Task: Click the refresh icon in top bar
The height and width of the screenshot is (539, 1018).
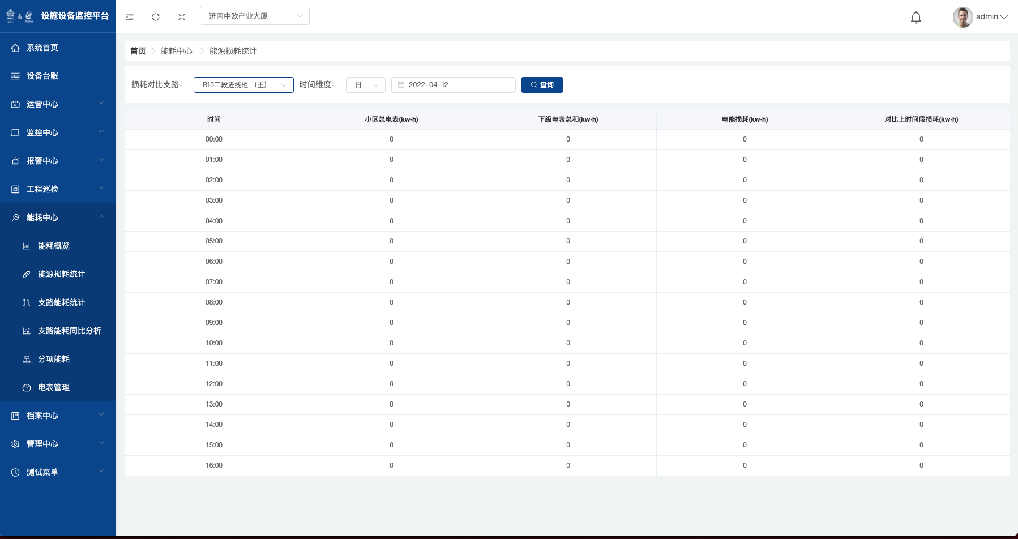Action: coord(156,17)
